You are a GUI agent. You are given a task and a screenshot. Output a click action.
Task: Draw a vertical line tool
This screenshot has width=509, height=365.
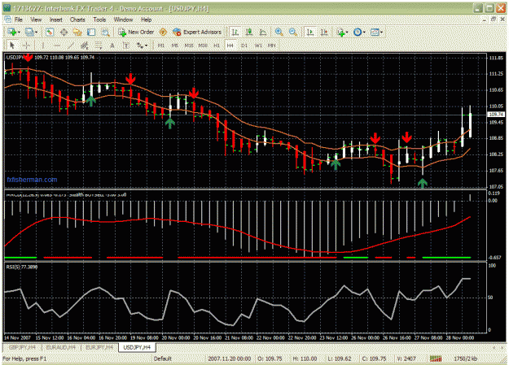click(x=42, y=46)
